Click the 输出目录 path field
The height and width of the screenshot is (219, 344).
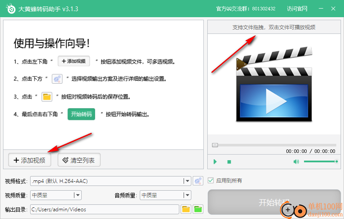(x=104, y=209)
